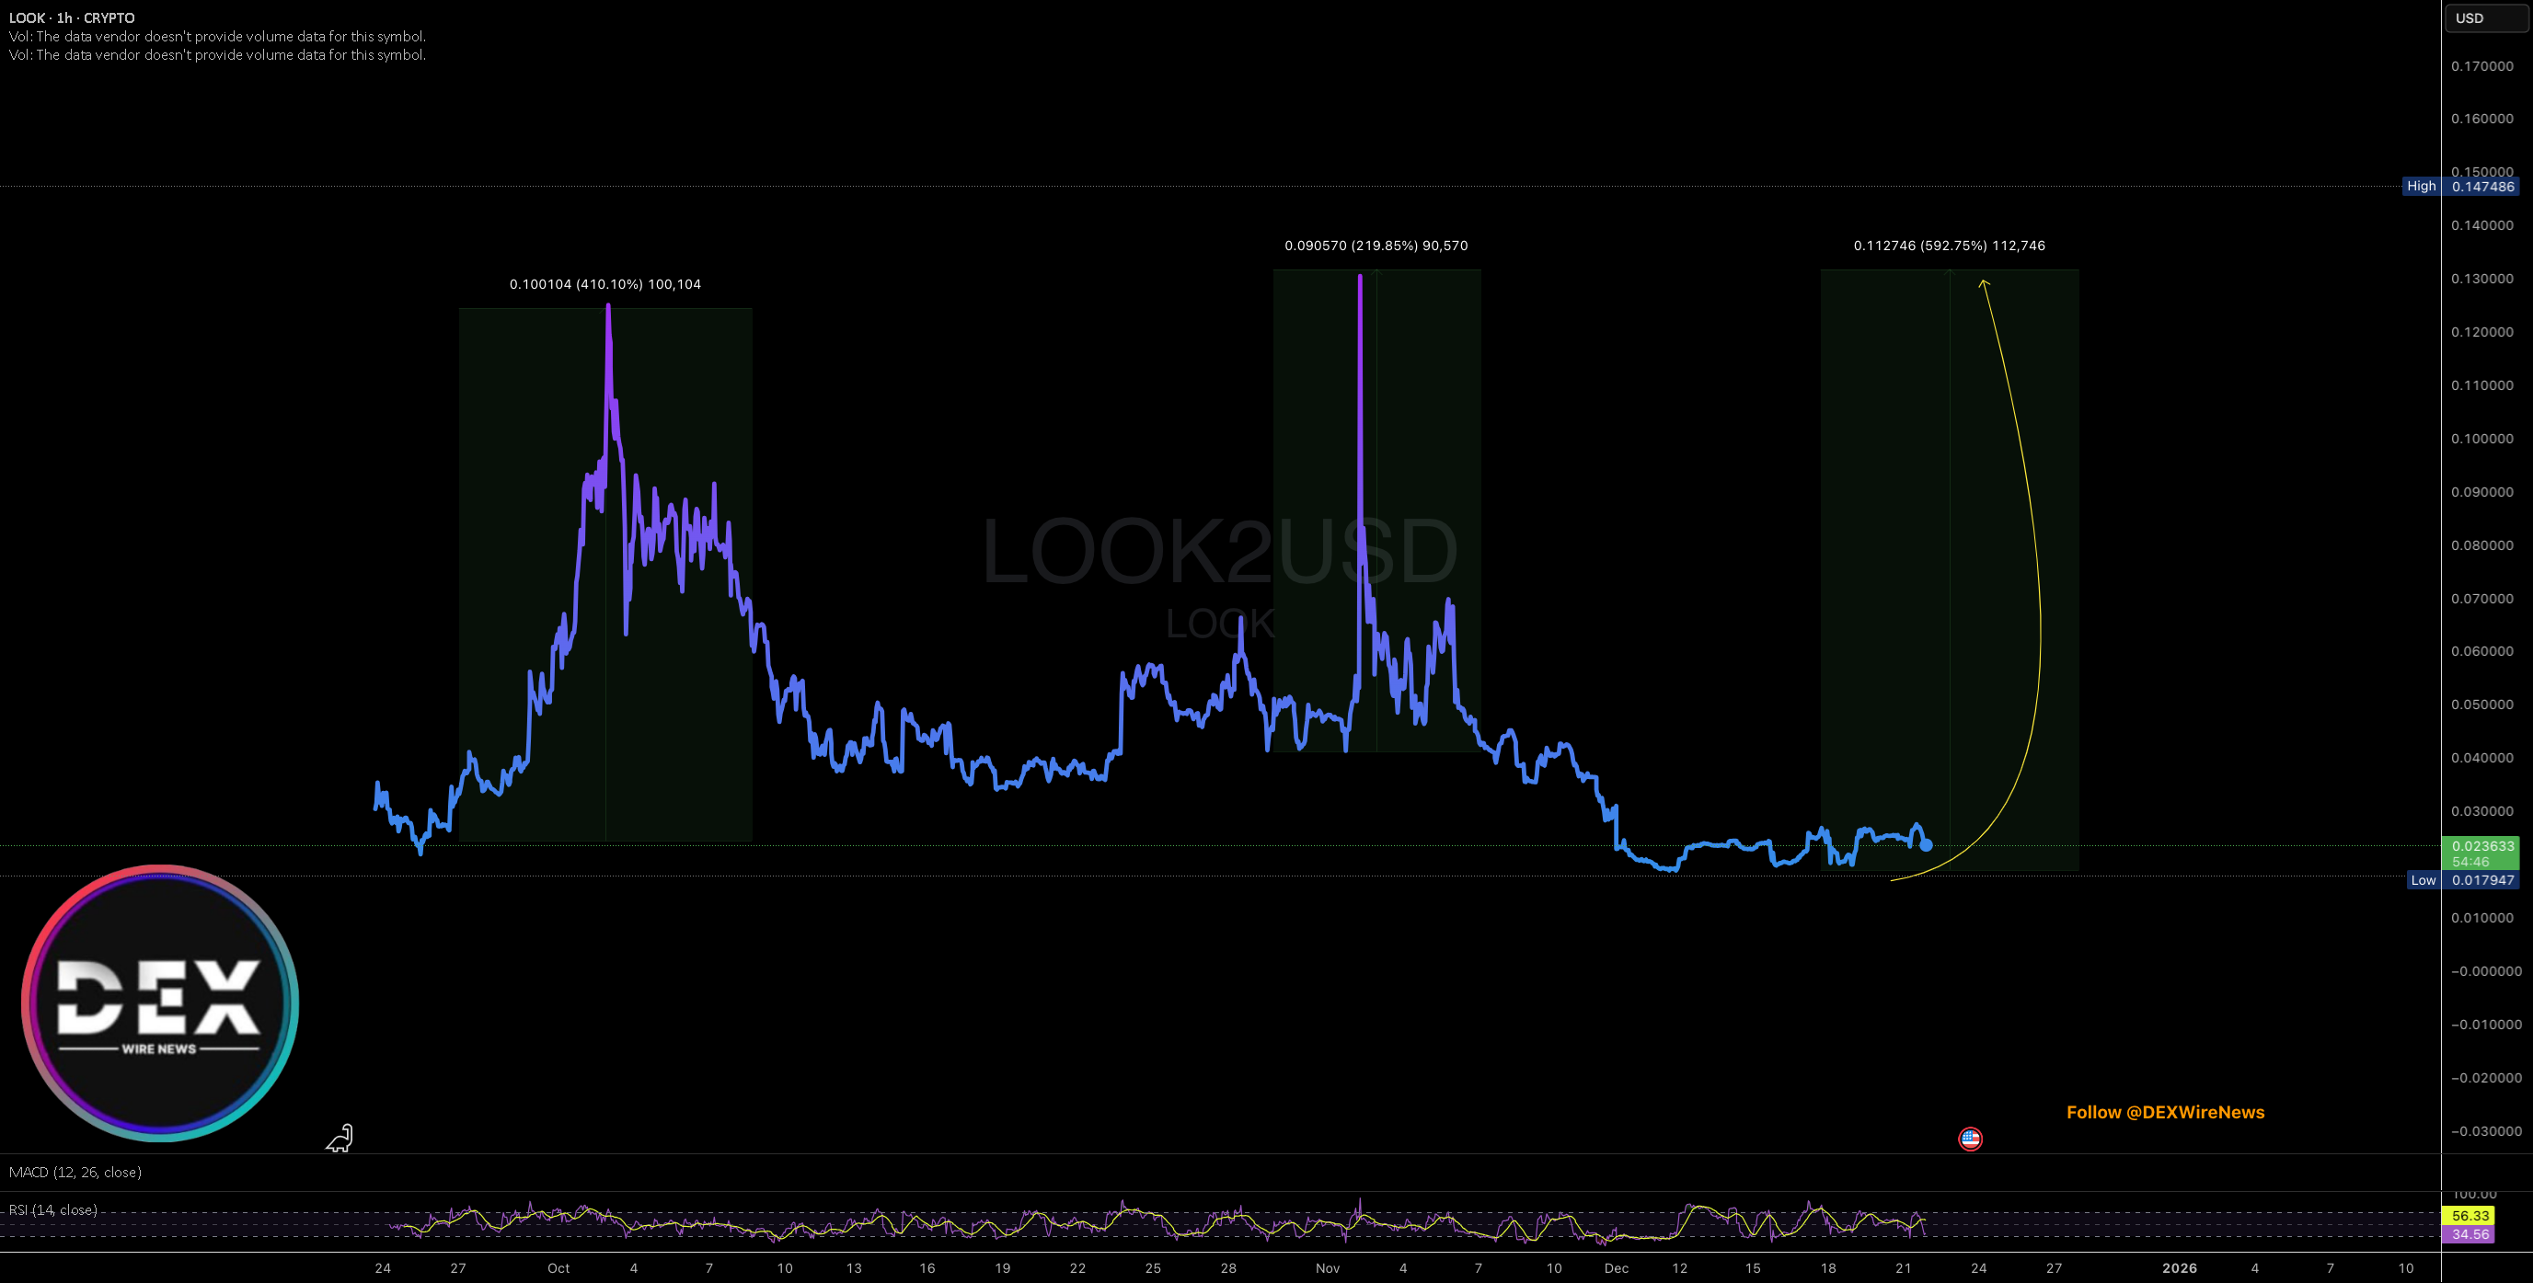Click the blue last-price dot on the line
Viewport: 2533px width, 1283px height.
click(x=1927, y=845)
